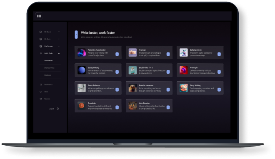275x159 pixels.
Task: Click the My Brand sidebar icon
Action: (41, 32)
